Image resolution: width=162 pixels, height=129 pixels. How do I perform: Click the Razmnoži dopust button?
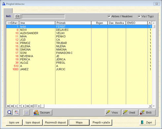click(56, 122)
